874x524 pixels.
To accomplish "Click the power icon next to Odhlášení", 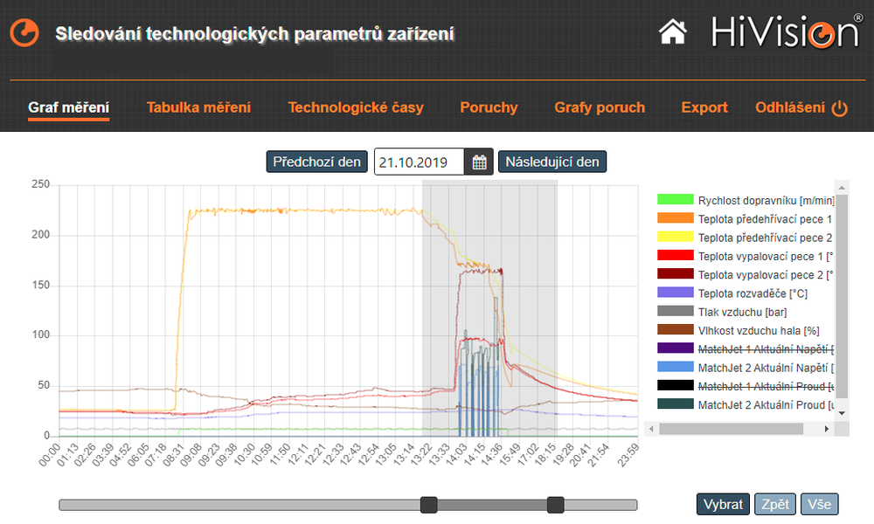I will (840, 107).
